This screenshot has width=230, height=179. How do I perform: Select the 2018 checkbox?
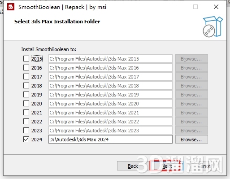click(26, 86)
